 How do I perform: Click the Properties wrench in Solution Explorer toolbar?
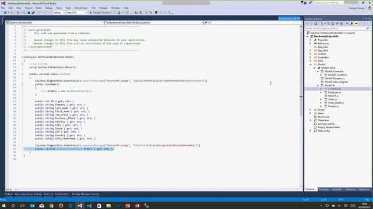tap(351, 24)
